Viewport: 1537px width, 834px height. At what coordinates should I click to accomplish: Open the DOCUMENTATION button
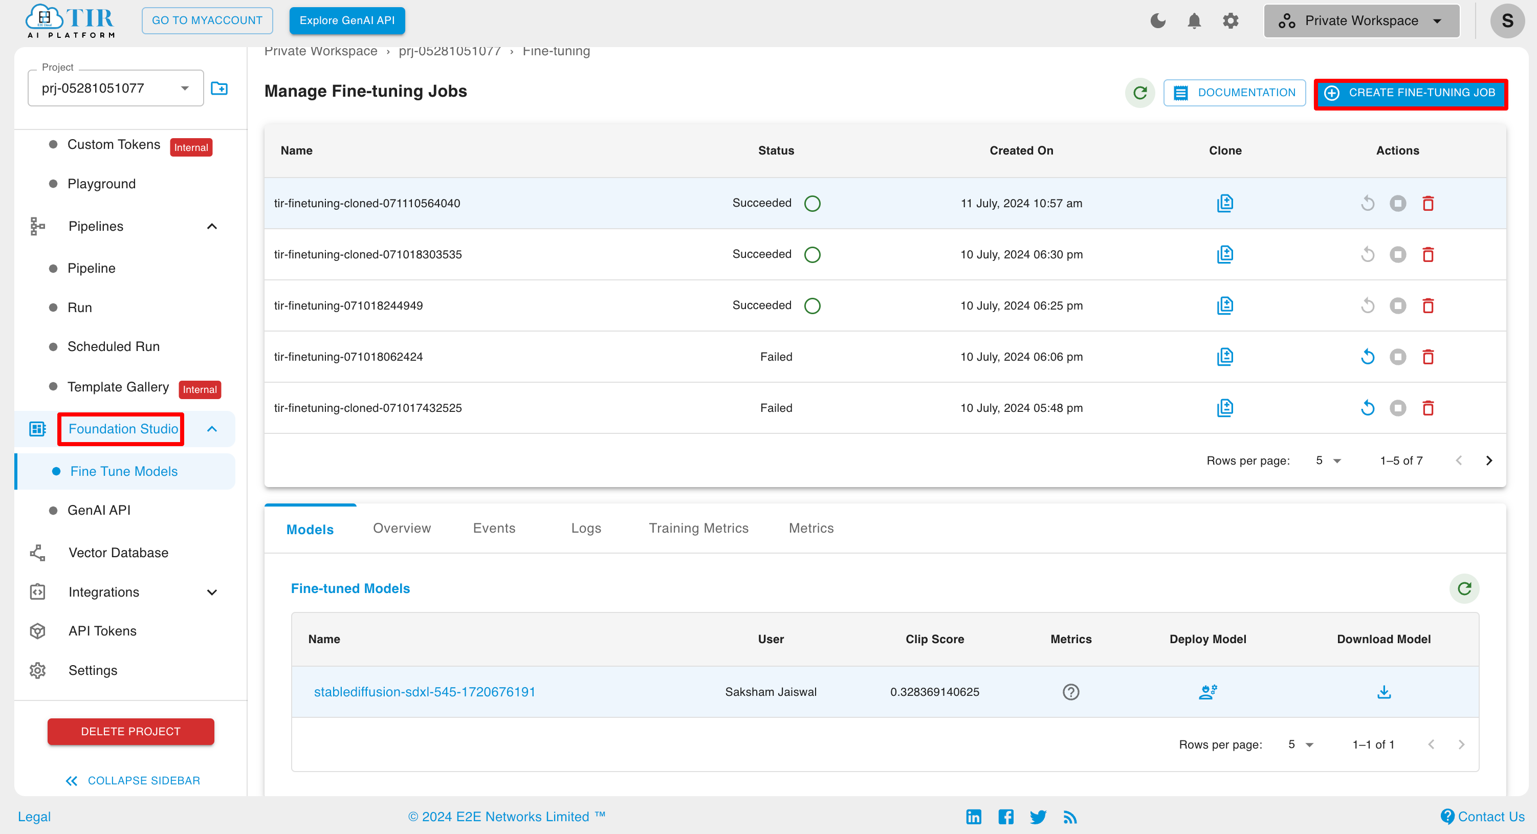1235,93
